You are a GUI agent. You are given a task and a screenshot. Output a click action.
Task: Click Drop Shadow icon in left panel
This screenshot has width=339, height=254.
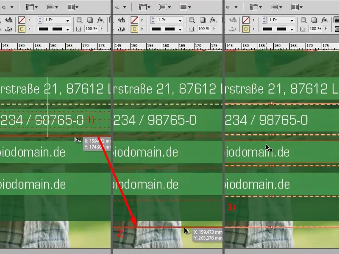point(90,20)
